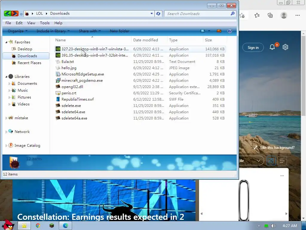Open Edge favorites star icon
This screenshot has height=230, width=306.
point(257,15)
